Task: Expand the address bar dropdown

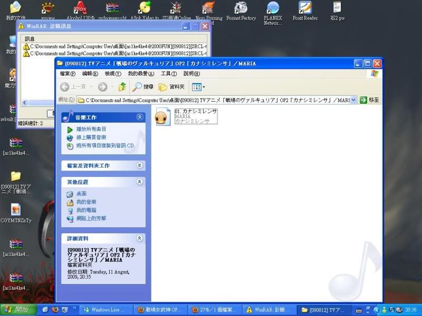Action: [353, 100]
